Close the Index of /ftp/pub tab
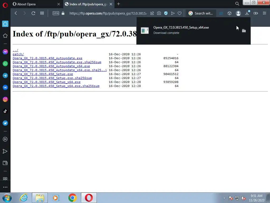 tap(111, 4)
